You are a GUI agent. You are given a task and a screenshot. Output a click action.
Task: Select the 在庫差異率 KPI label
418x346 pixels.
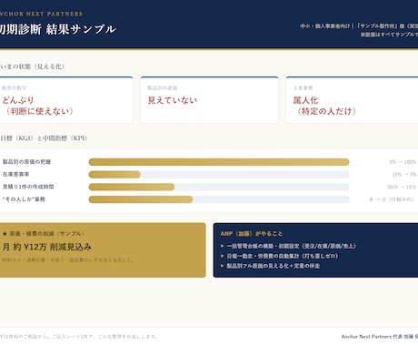(x=16, y=175)
